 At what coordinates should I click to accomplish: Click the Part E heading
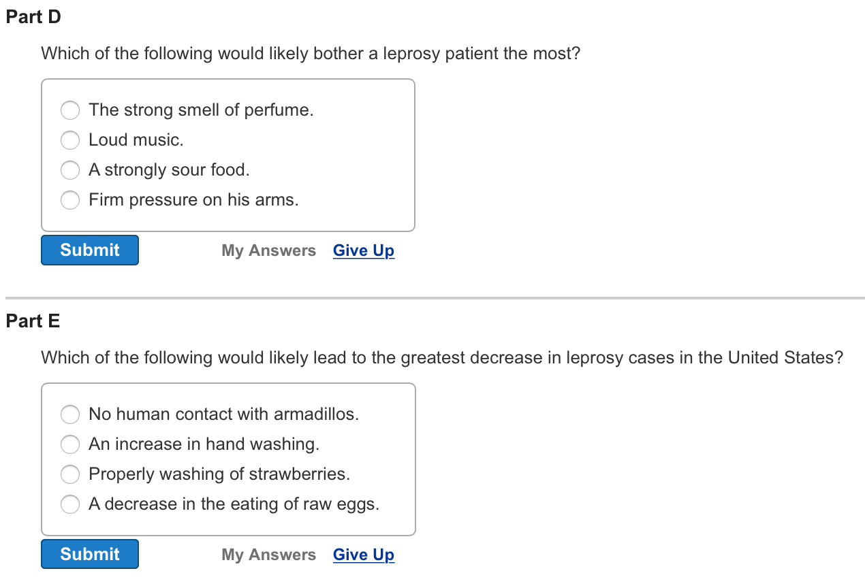33,321
